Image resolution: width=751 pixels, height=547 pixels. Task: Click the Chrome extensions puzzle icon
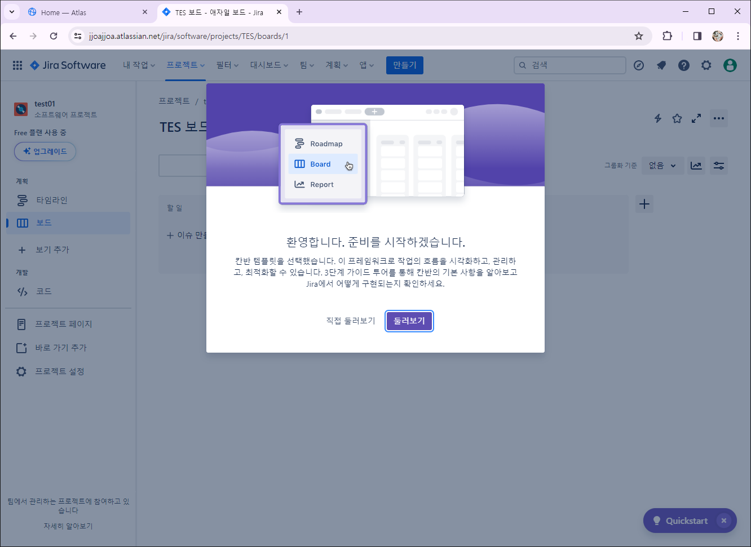click(x=668, y=36)
